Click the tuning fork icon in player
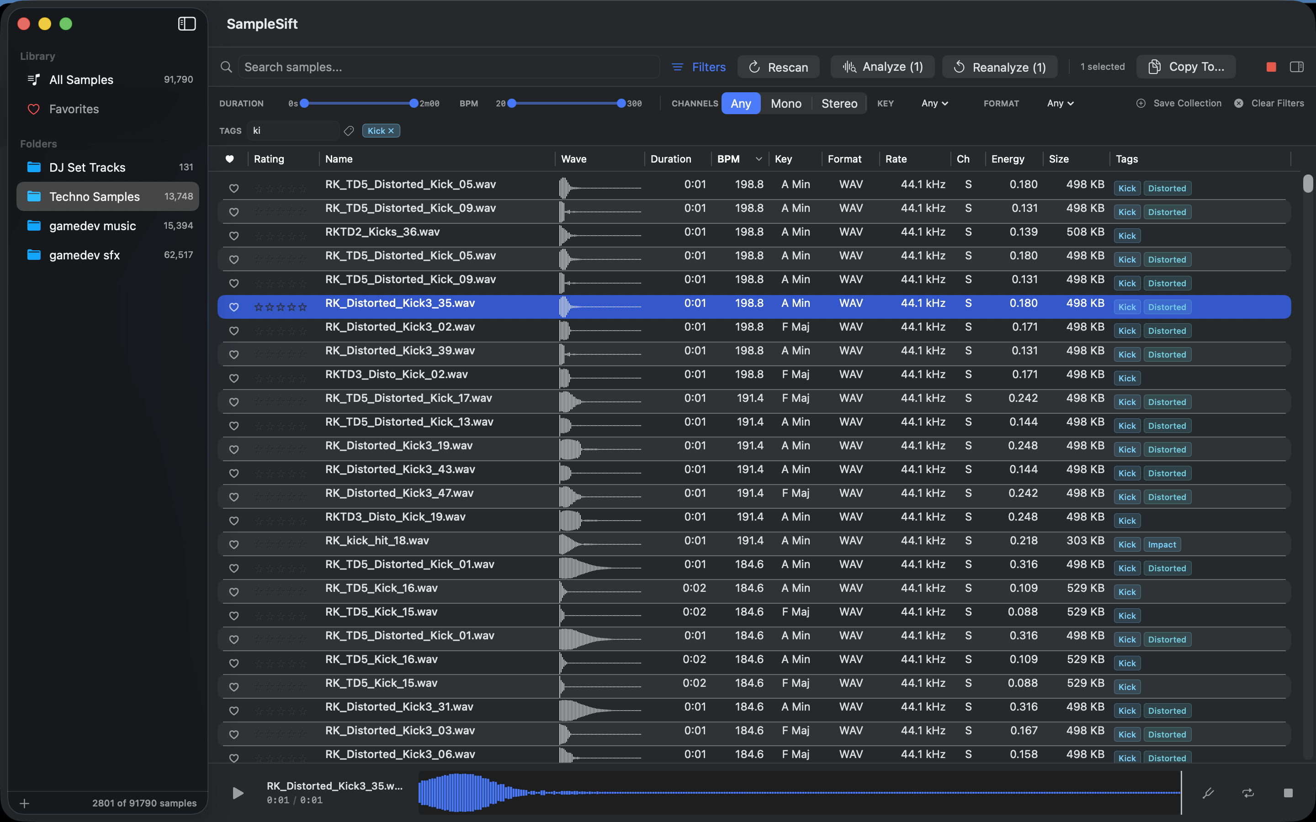Image resolution: width=1316 pixels, height=822 pixels. 1208,793
